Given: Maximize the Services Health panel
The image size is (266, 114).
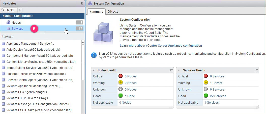Looking at the screenshot, I should (x=257, y=70).
